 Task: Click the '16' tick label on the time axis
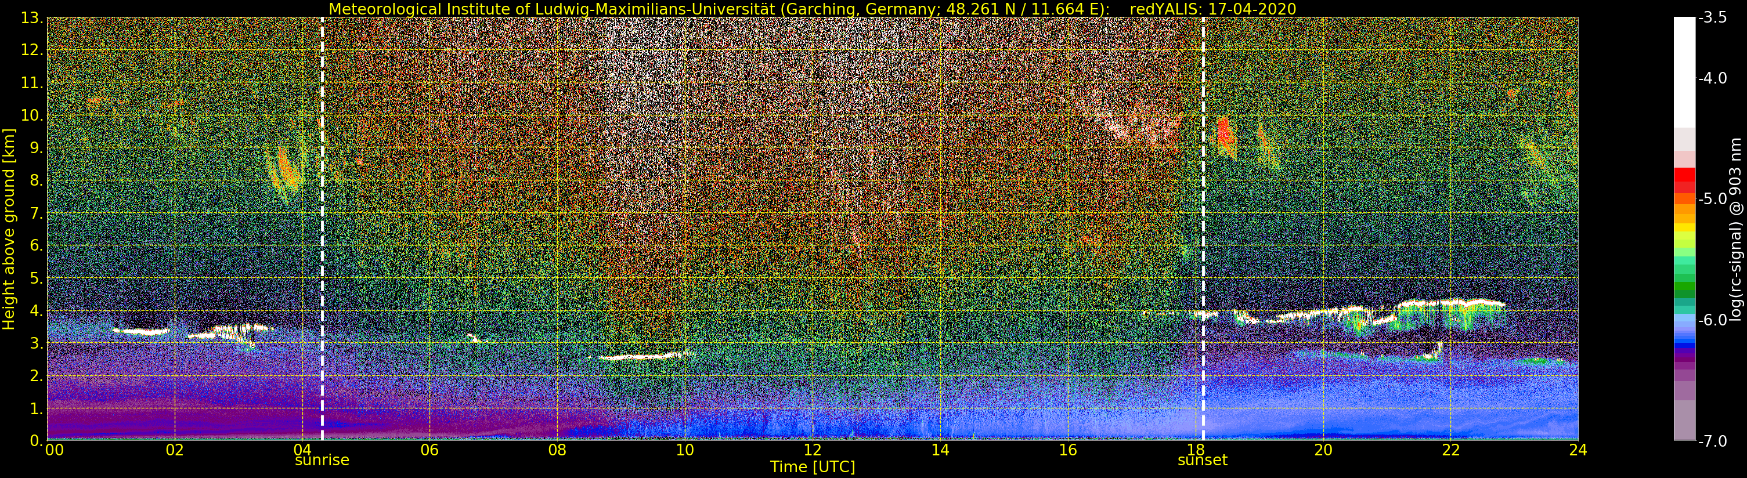point(1067,450)
